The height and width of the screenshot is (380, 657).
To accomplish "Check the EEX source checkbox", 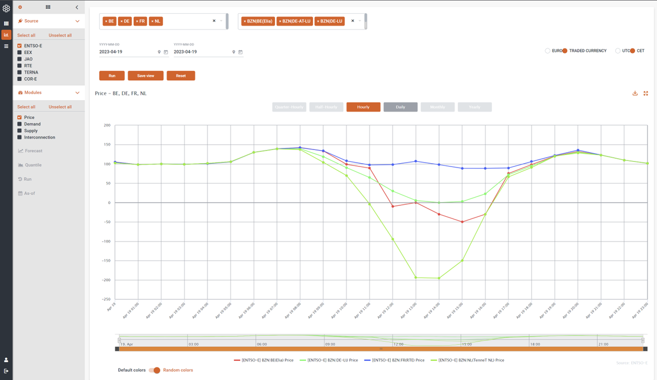I will (x=20, y=53).
